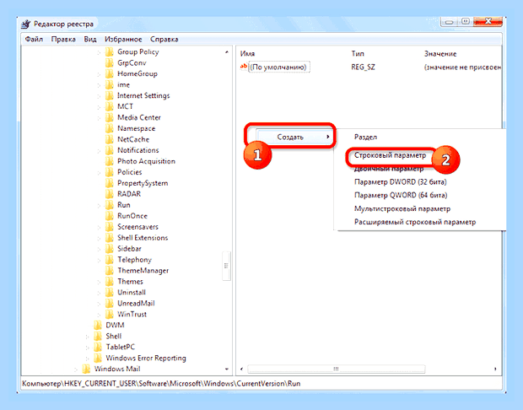Click the Windows Mail folder icon

click(86, 369)
